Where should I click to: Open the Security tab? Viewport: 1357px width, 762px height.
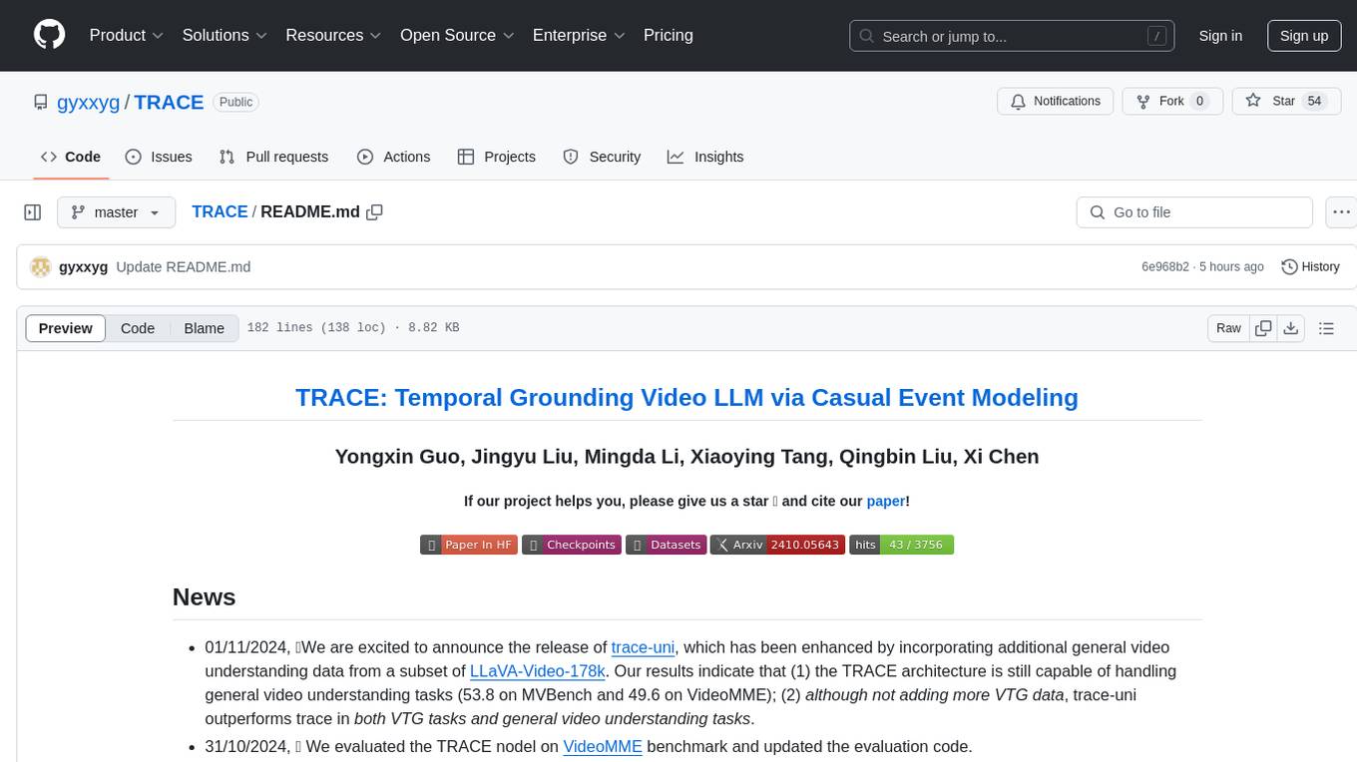point(602,157)
